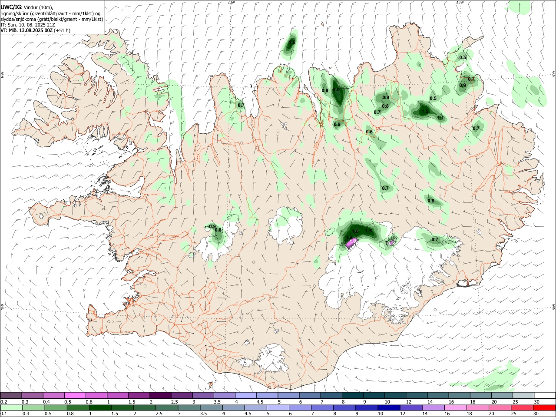Viewport: 556px width, 417px height.
Task: Click upper legend swatch between 4 and 4.5
Action: 246,395
